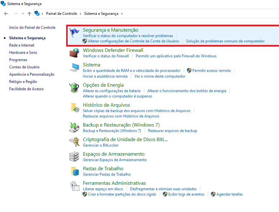This screenshot has width=279, height=212.
Task: Click Alterar quando o computador é suspenso
Action: click(x=117, y=96)
